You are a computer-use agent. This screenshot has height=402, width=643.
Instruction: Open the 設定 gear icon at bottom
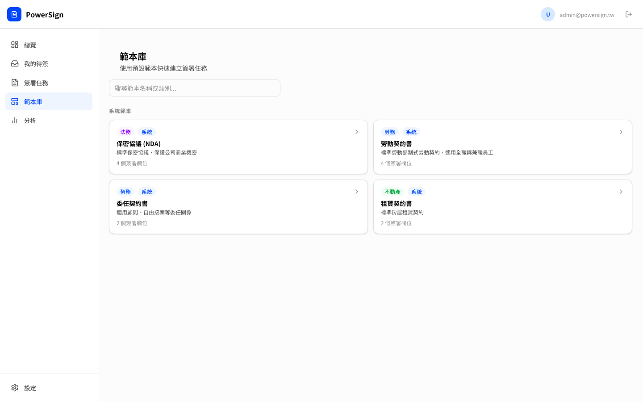point(15,388)
